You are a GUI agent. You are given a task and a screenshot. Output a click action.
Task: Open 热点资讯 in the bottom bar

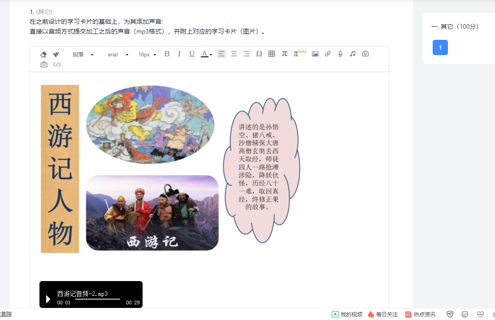420,314
